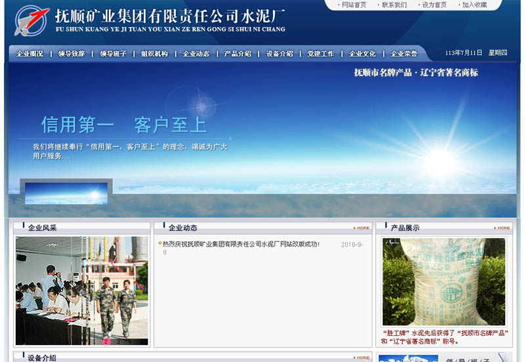Click 联系我们 contact link
525x362 pixels.
[x=394, y=5]
